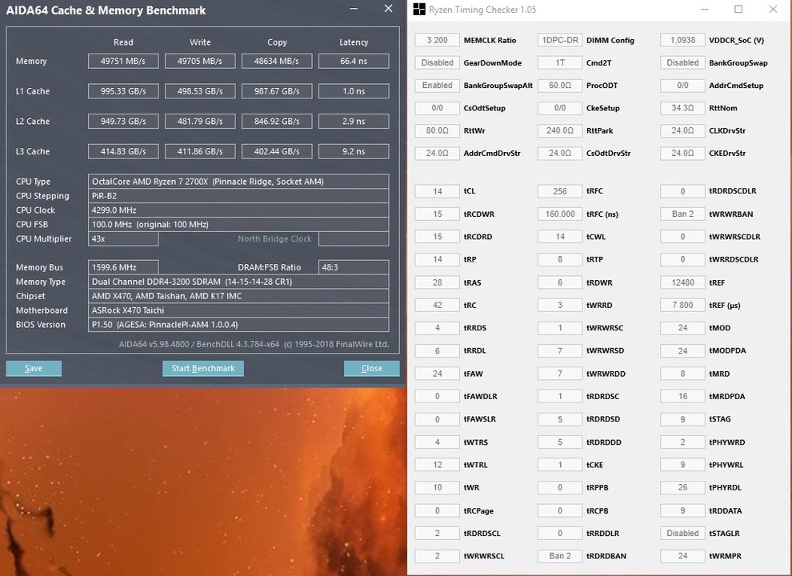The width and height of the screenshot is (792, 576).
Task: Click the L3 Cache Latency value 9.2 ns
Action: click(354, 151)
